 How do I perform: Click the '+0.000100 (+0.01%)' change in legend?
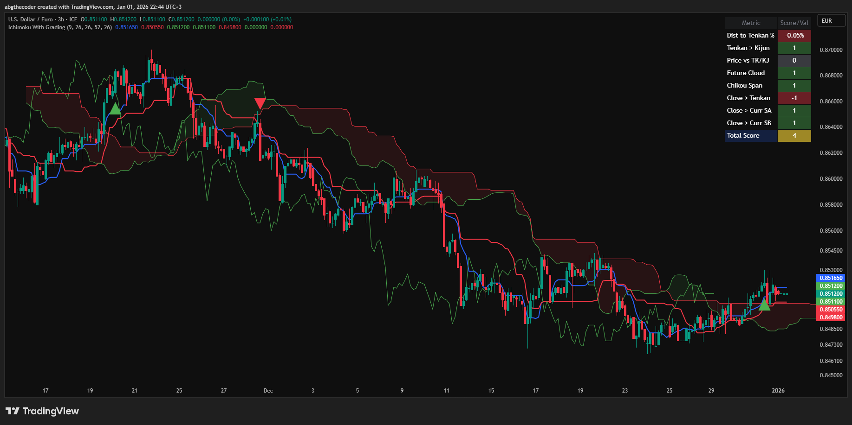click(267, 19)
